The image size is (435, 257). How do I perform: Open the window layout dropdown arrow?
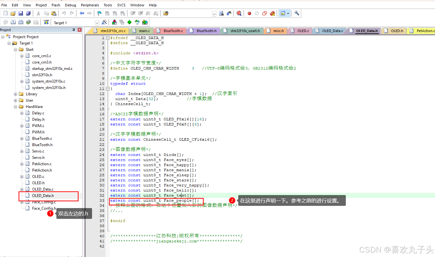[288, 13]
